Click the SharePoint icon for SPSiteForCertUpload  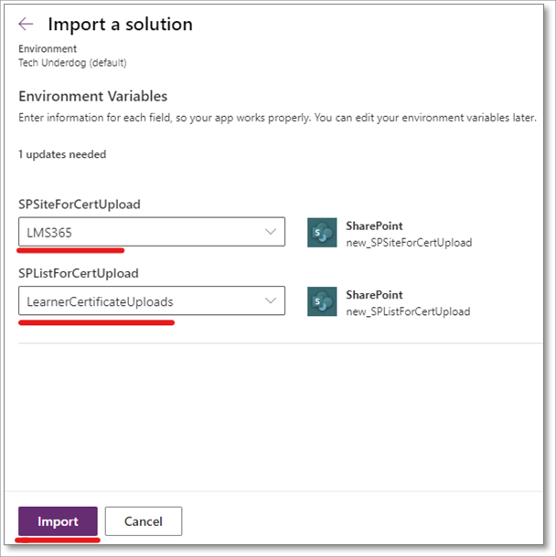(x=322, y=232)
